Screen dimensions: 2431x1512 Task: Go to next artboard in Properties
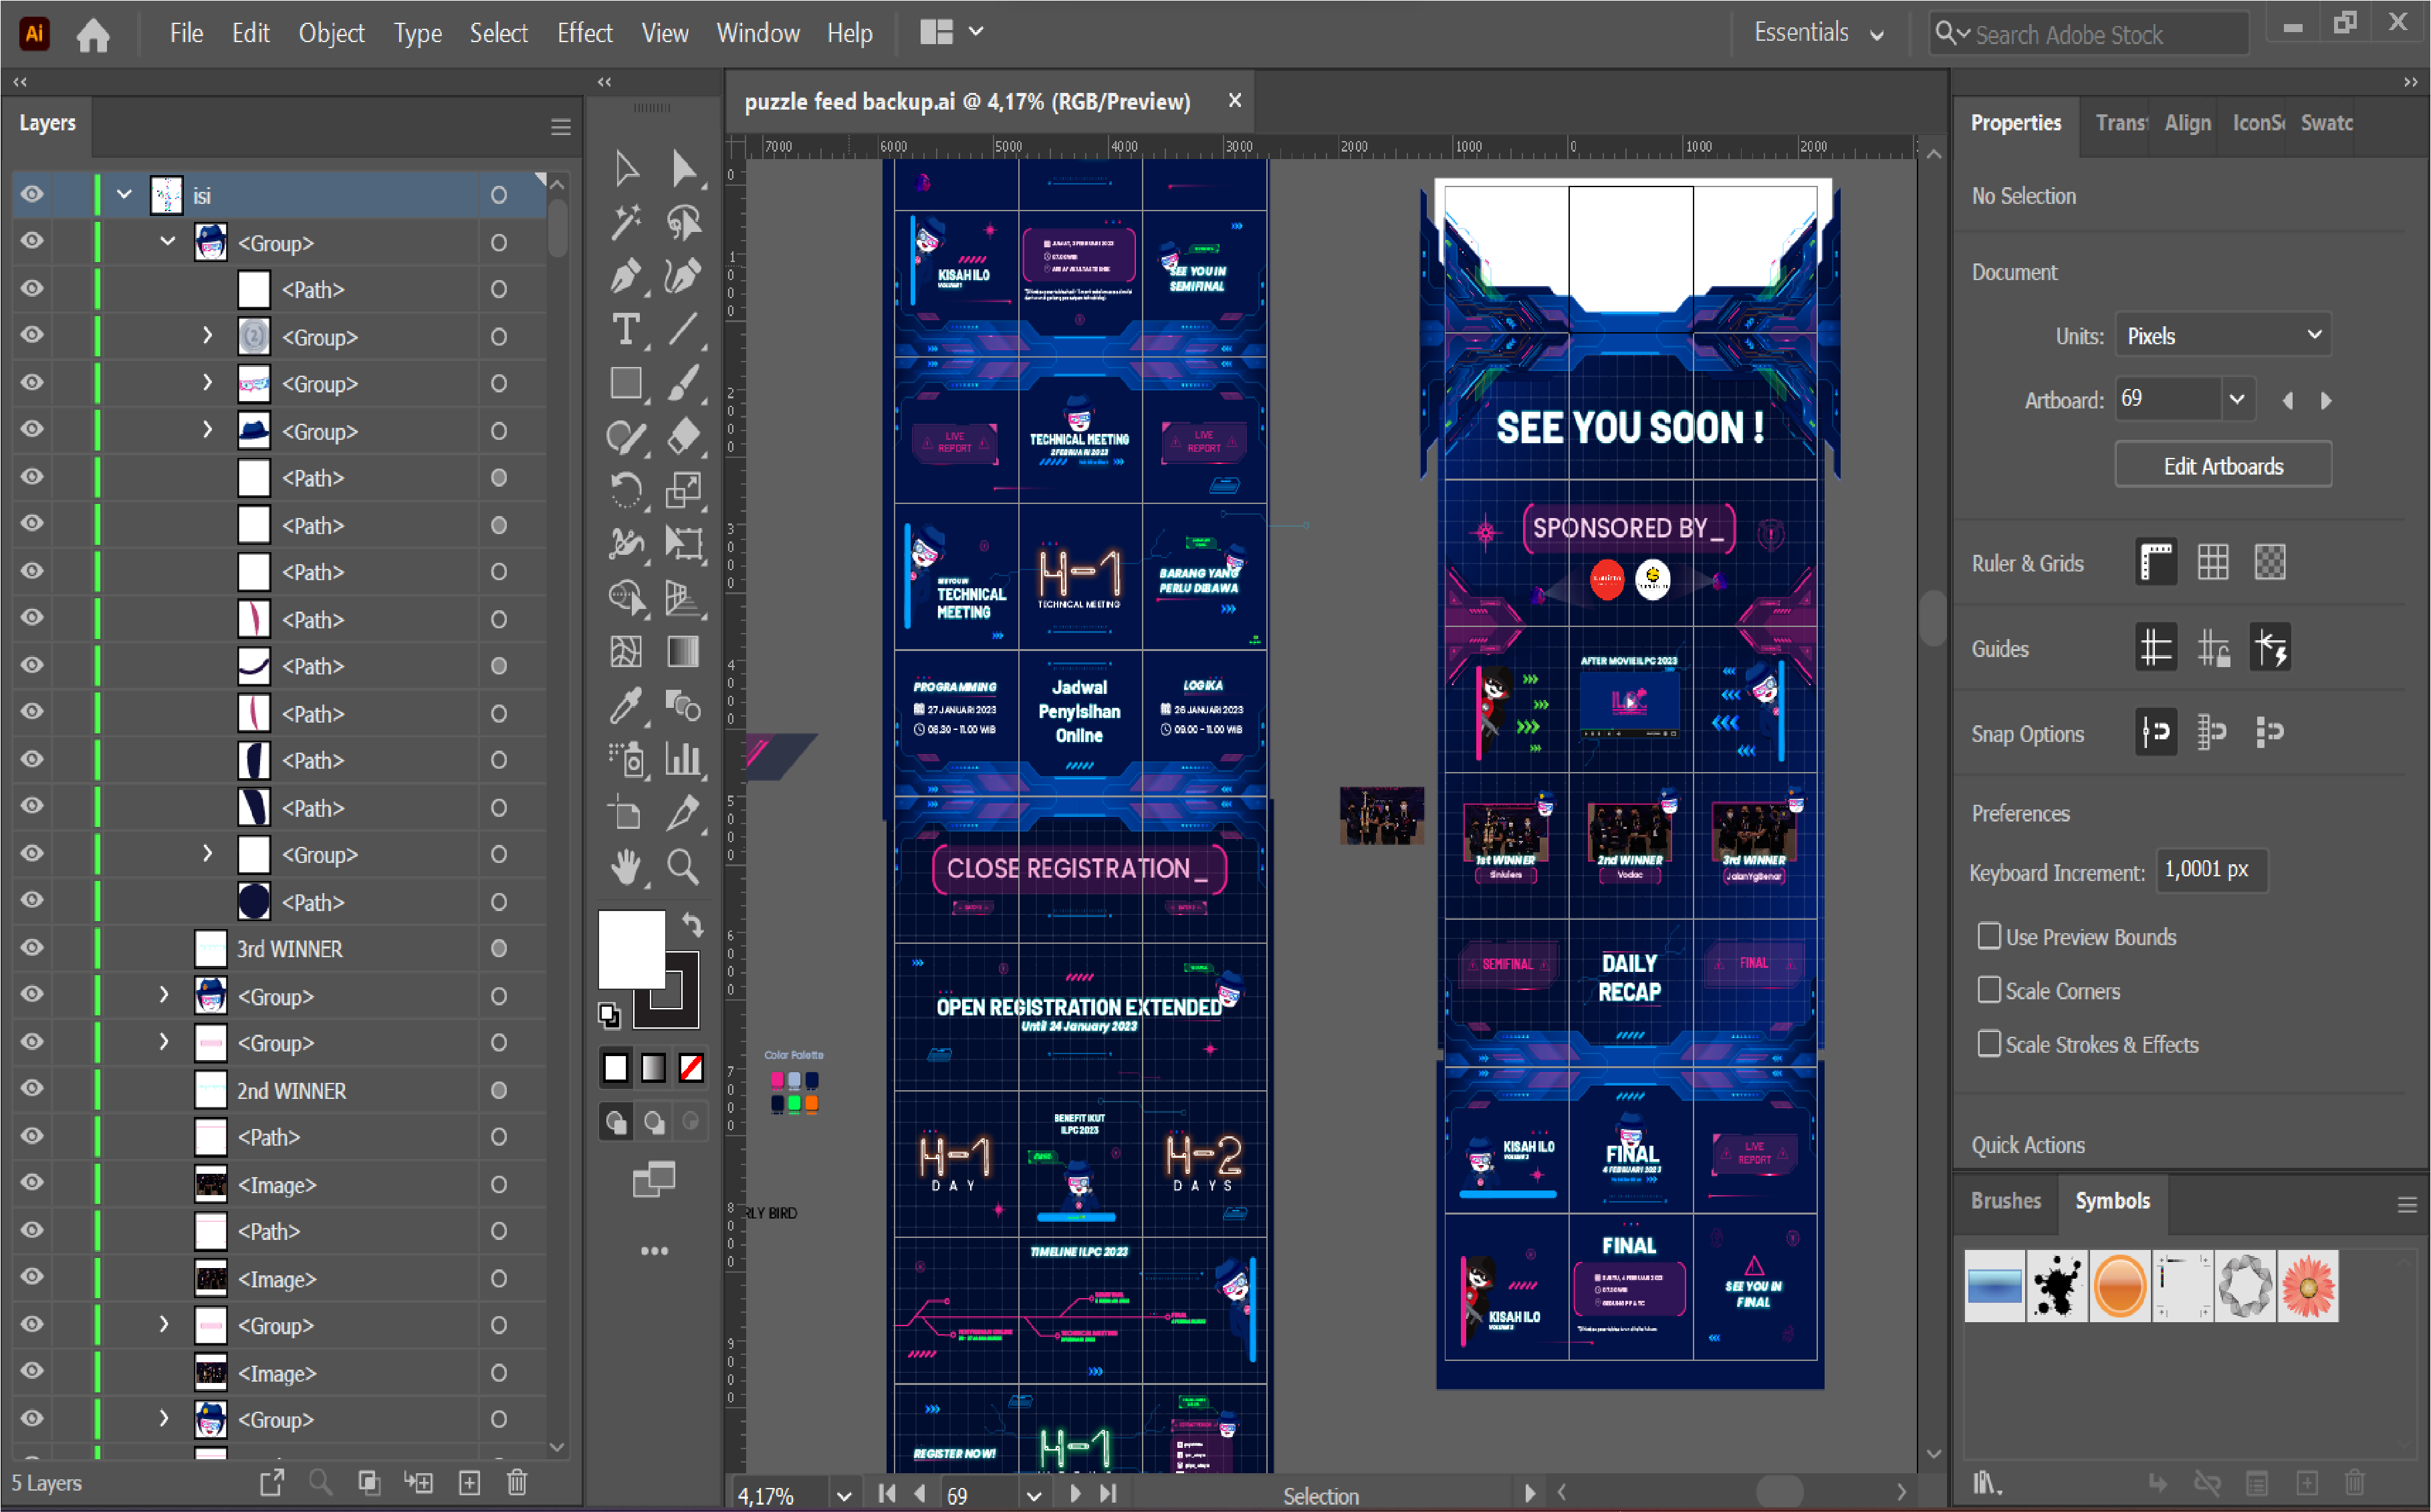click(2325, 400)
